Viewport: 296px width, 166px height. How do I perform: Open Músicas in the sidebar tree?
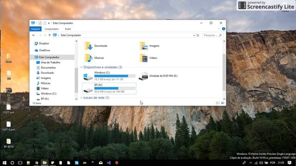(43, 83)
